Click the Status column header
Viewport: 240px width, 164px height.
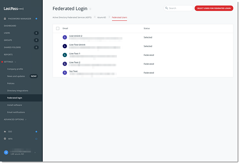[x=147, y=28]
